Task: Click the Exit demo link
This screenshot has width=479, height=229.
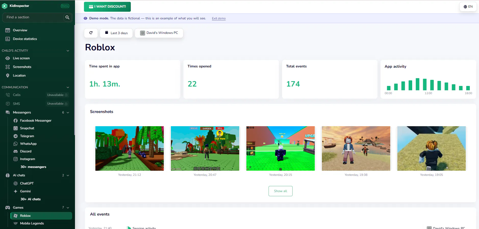Action: [x=219, y=18]
